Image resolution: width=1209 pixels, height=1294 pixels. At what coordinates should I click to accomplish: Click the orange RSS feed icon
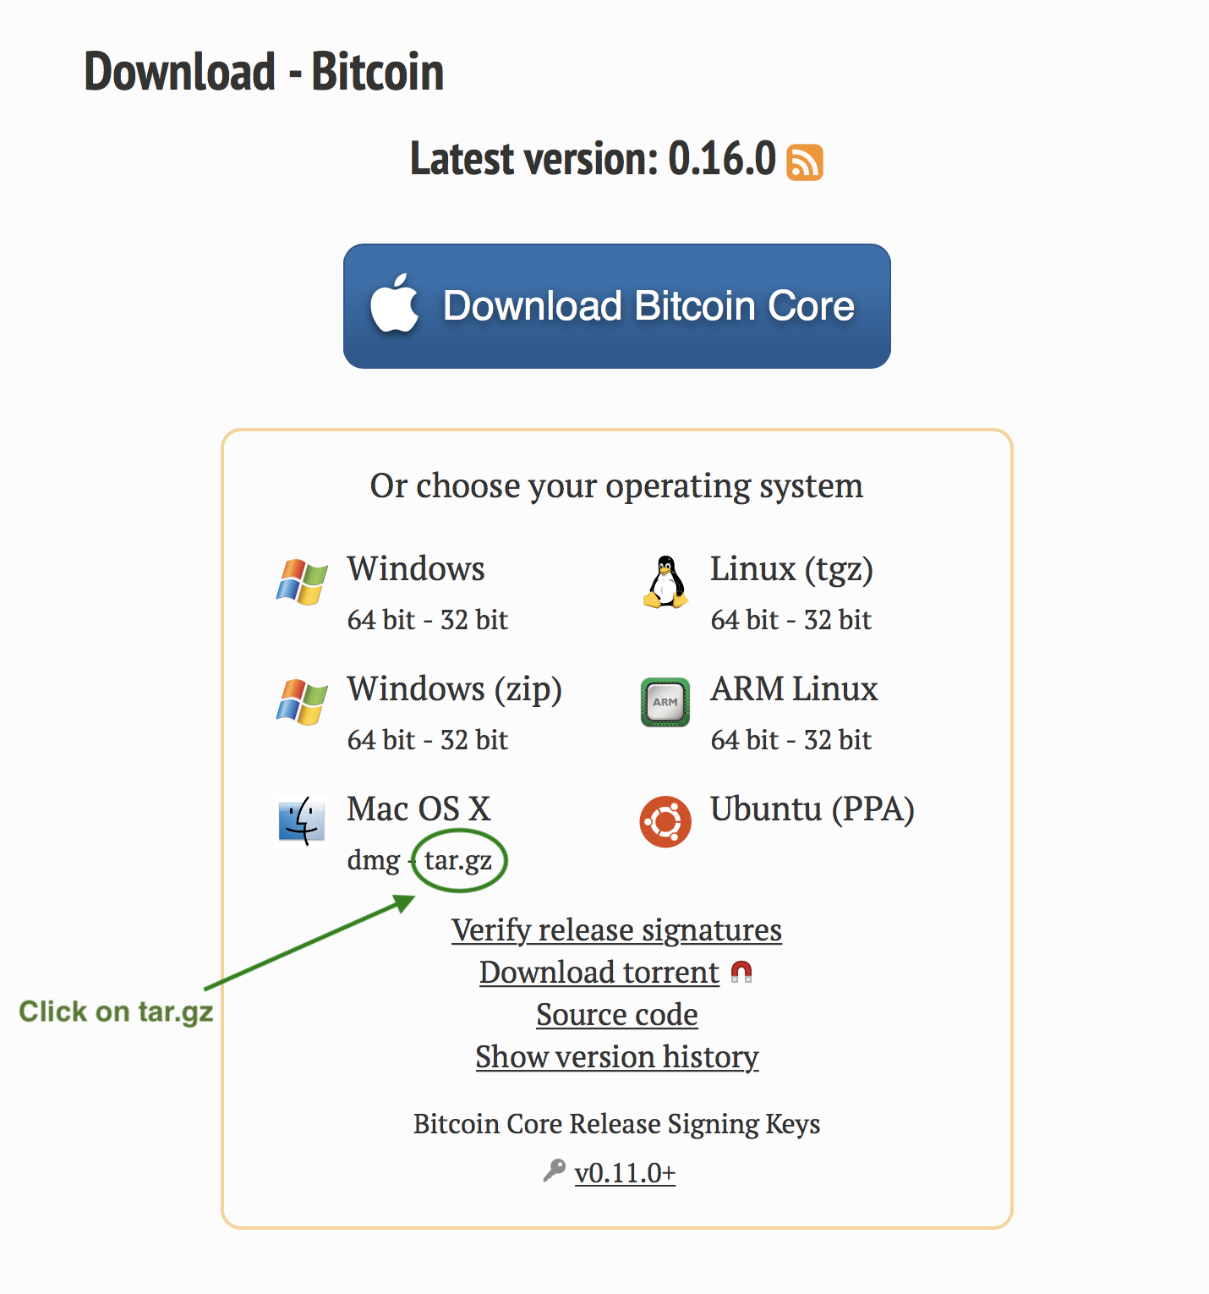(x=804, y=162)
